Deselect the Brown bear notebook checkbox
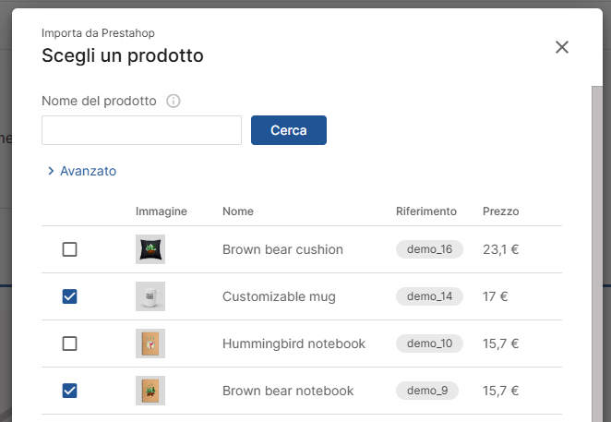 (69, 391)
